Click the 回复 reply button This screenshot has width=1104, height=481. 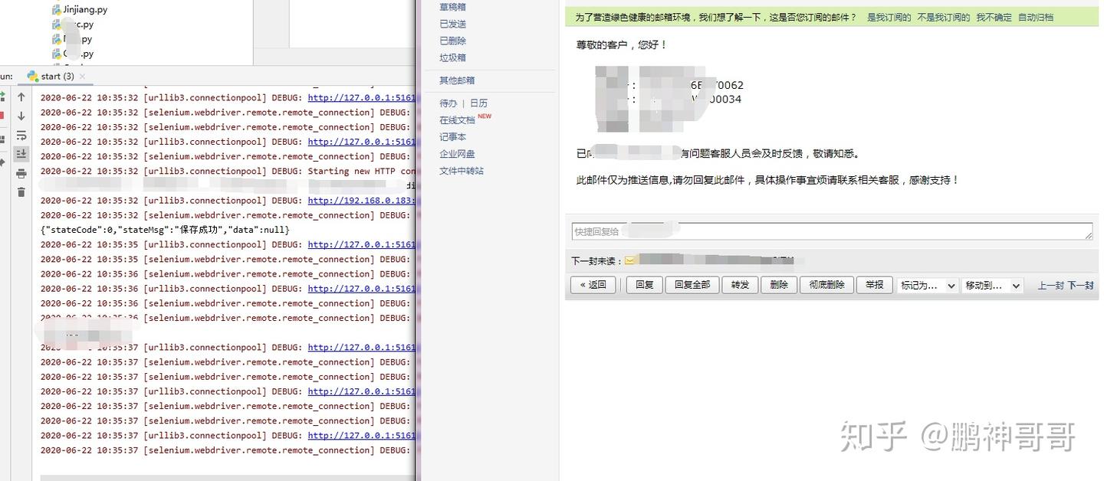point(643,284)
